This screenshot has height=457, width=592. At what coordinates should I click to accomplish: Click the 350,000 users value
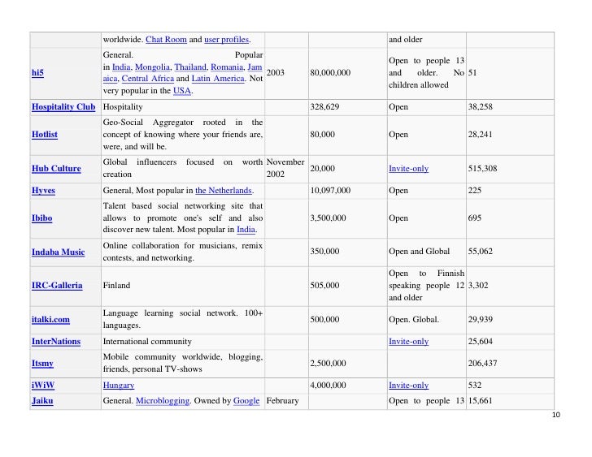coord(324,252)
